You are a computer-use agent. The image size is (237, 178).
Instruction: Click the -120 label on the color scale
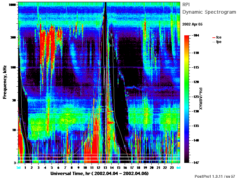(196, 82)
